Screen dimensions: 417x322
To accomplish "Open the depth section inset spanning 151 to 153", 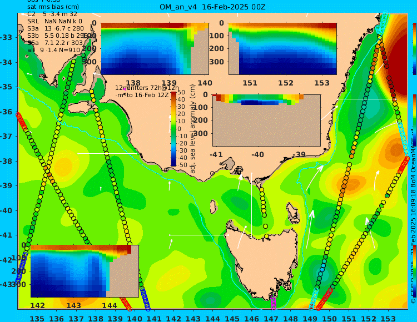I will pyautogui.click(x=282, y=49).
